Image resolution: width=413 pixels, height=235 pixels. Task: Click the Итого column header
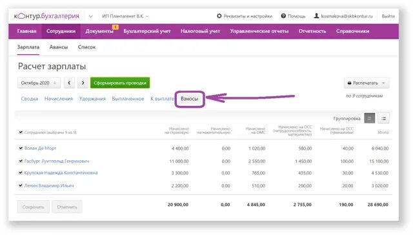click(x=383, y=132)
